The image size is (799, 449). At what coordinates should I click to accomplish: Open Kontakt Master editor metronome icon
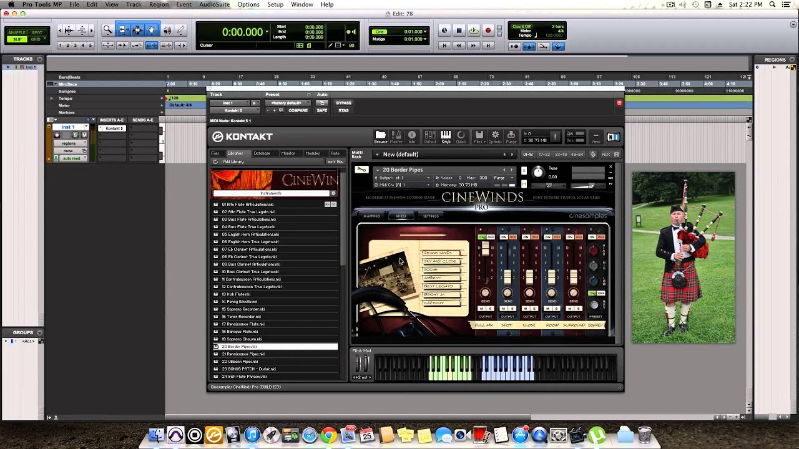(x=396, y=137)
